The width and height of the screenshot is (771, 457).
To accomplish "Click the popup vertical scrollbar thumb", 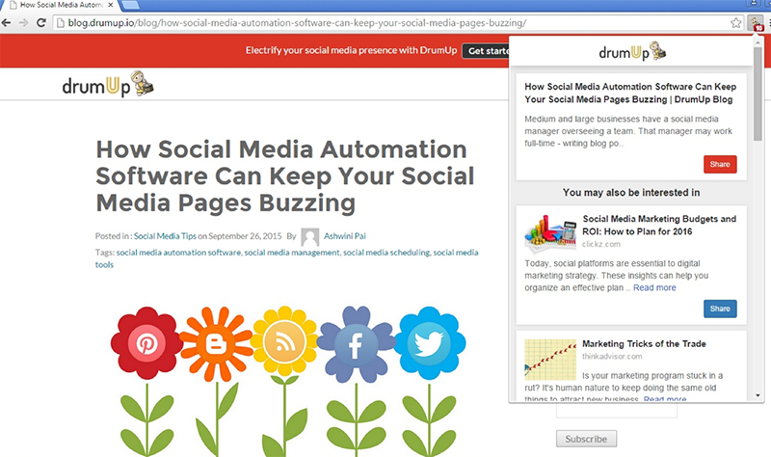I will coord(758,94).
